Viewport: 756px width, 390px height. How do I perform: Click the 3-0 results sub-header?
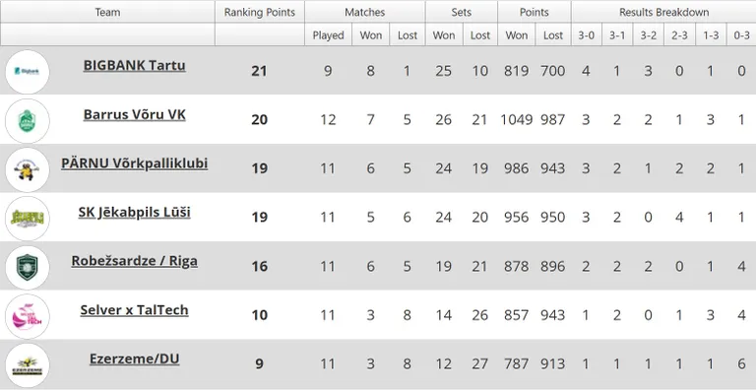coord(587,35)
